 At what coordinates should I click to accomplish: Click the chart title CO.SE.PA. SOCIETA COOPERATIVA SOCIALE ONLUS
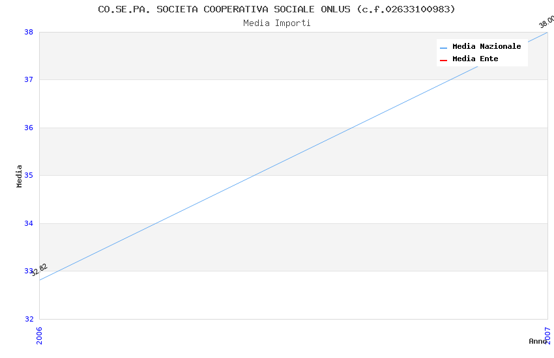[x=276, y=9]
